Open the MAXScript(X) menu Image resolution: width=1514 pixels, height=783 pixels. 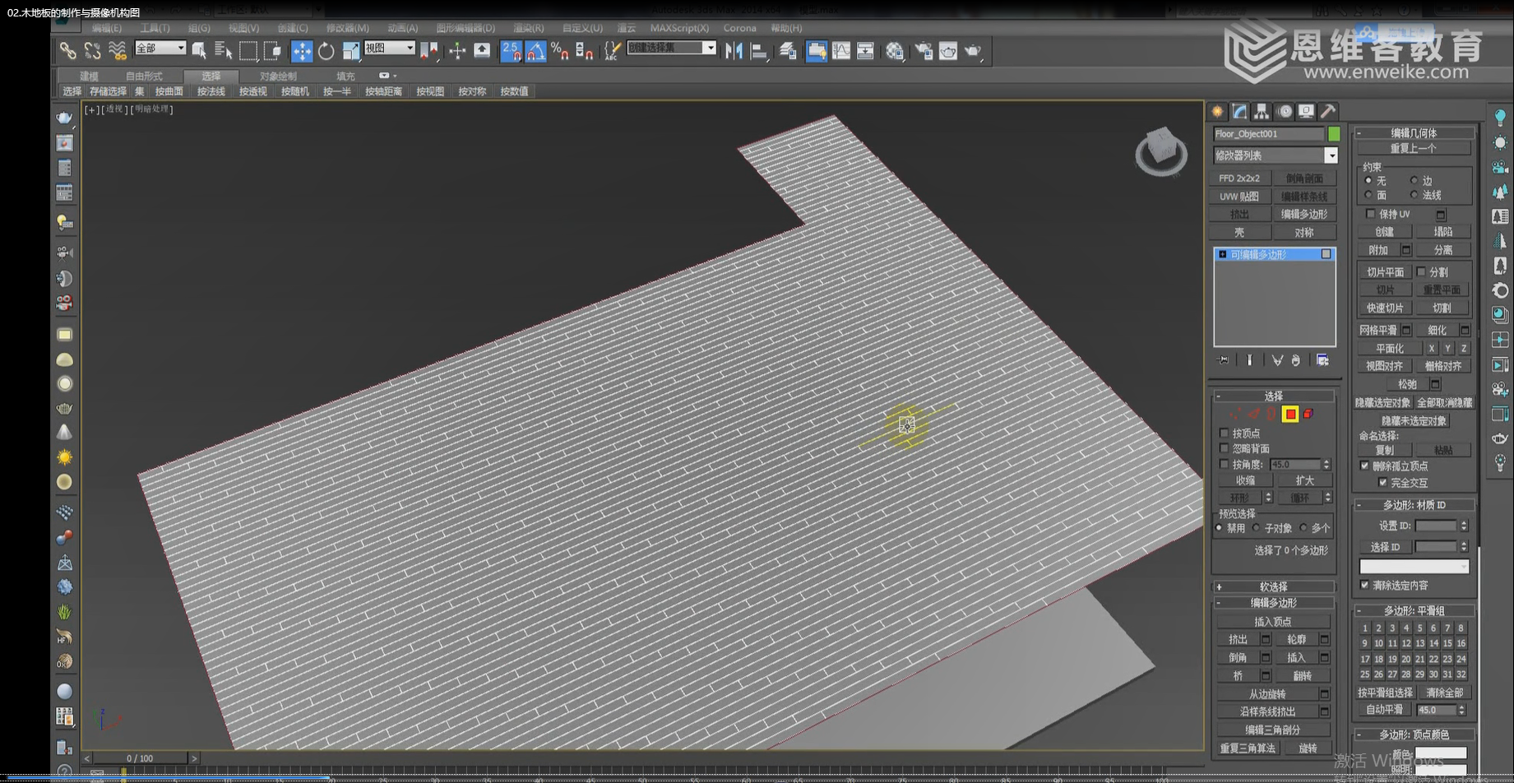(x=679, y=28)
